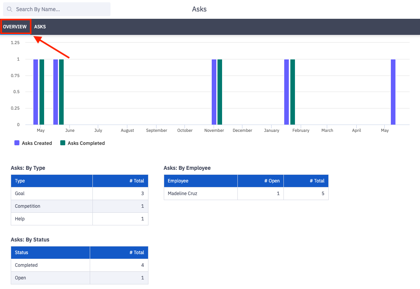Screen dimensions: 420x289
Task: Toggle the Asks Completed legend label
Action: coord(86,143)
